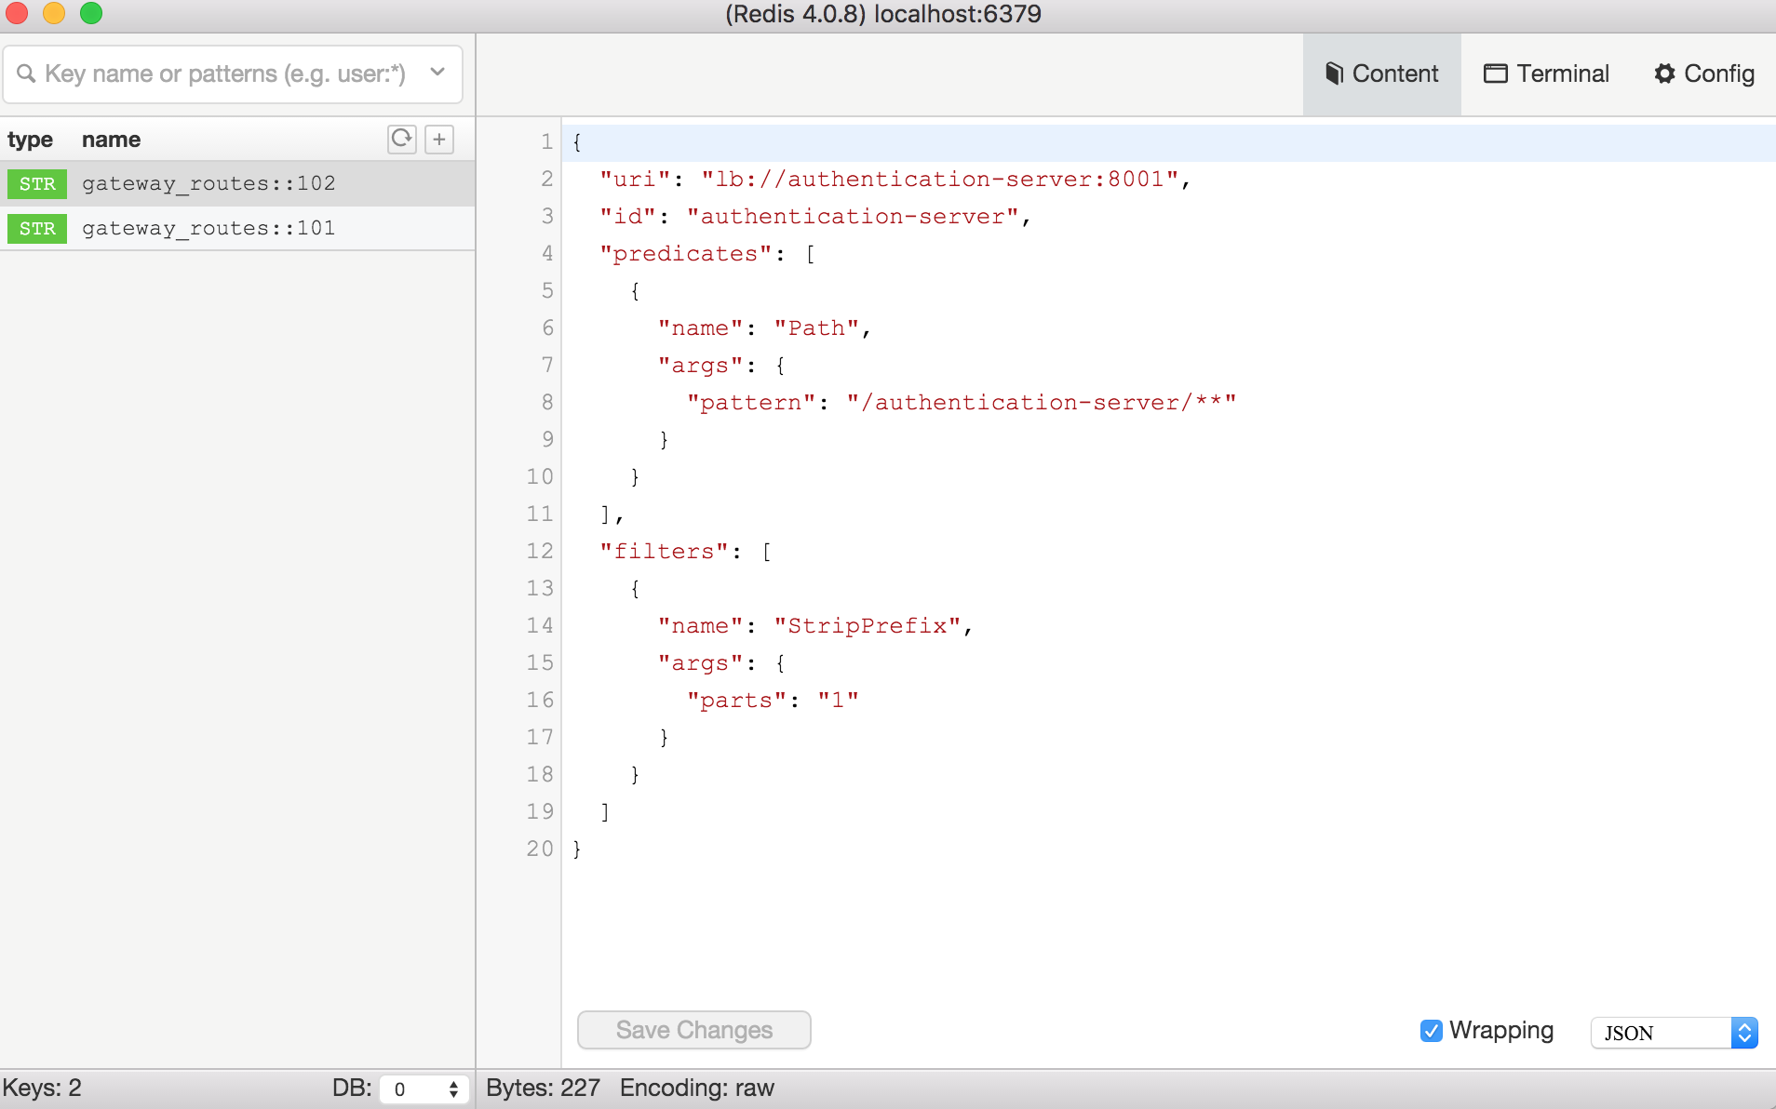Click STR badge of gateway_routes::102
1776x1109 pixels.
(x=37, y=183)
